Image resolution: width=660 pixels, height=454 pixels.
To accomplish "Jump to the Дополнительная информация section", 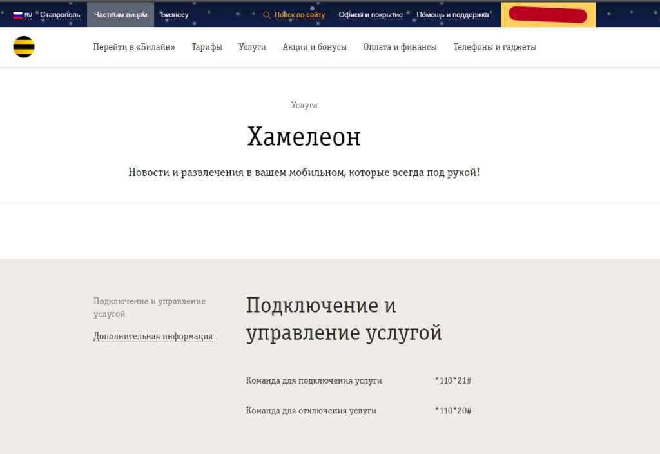I will coord(153,336).
